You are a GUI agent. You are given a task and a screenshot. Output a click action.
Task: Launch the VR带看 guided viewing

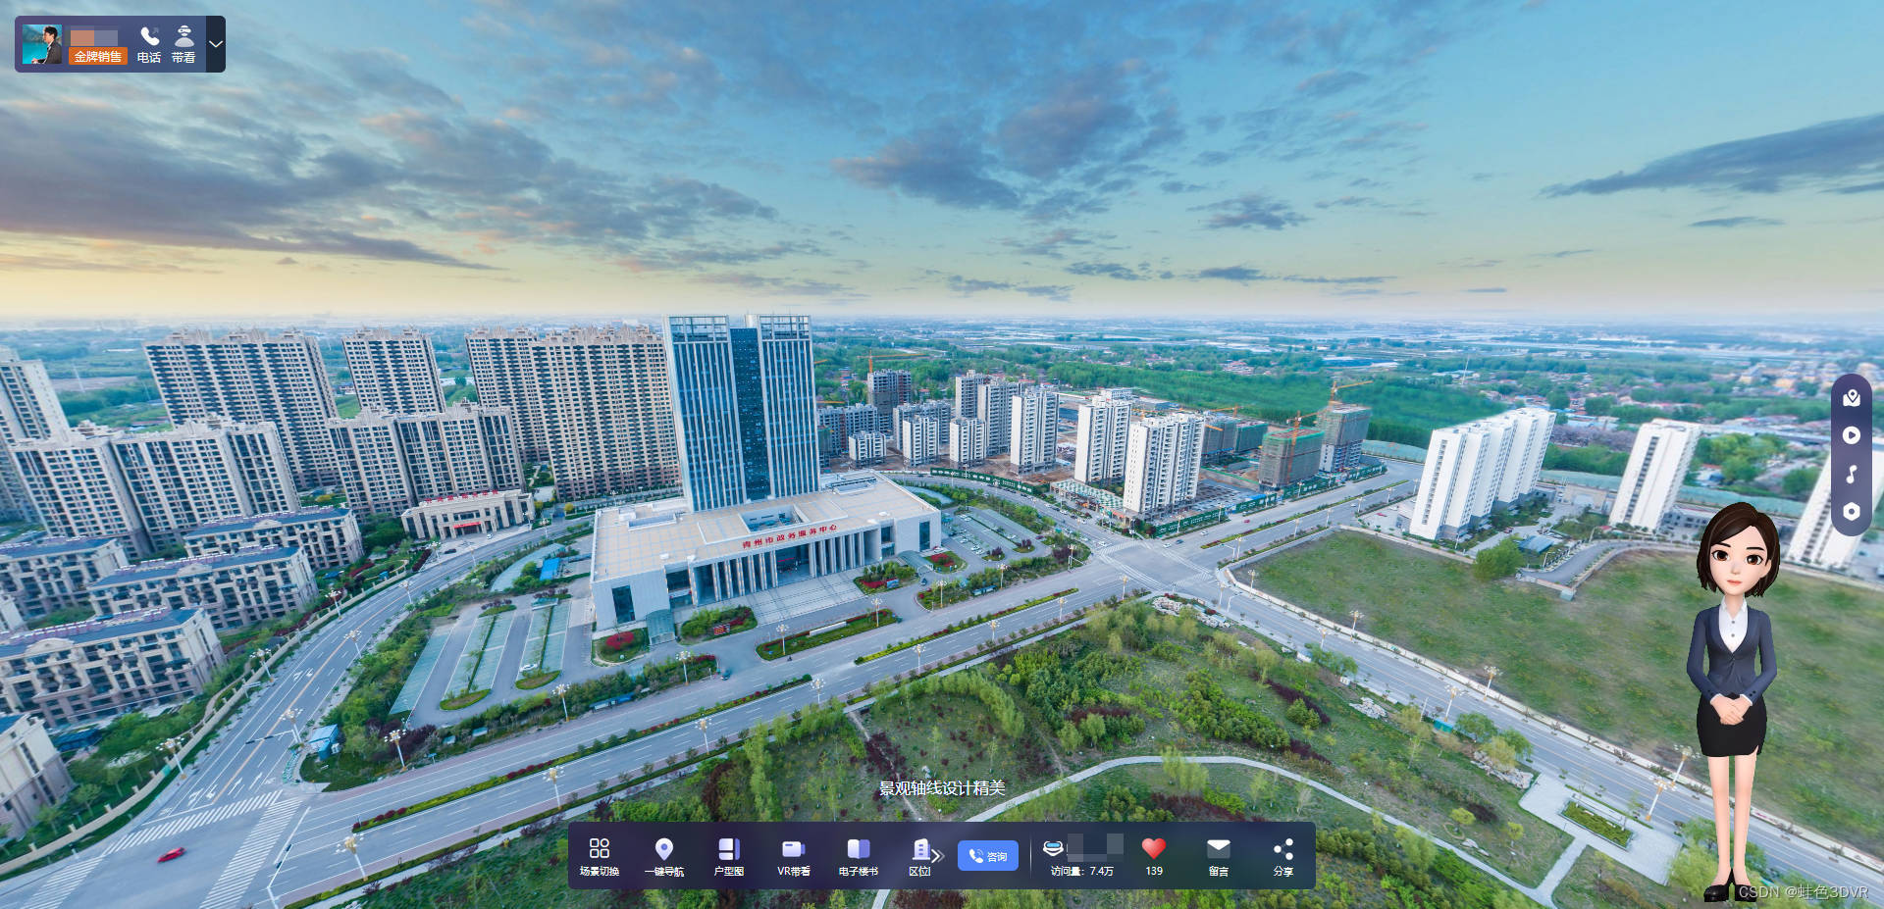click(x=794, y=856)
